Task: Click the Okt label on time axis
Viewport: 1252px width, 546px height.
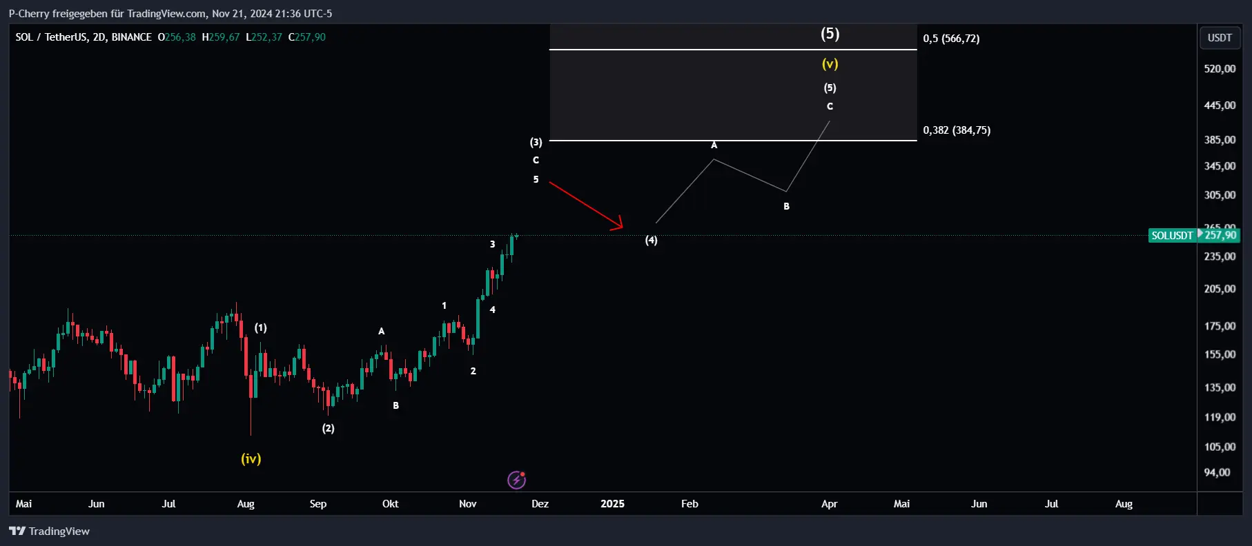Action: pyautogui.click(x=391, y=504)
